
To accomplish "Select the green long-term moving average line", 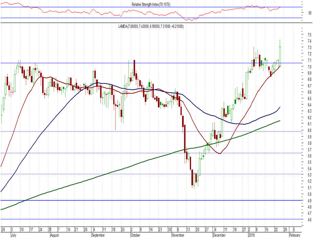I will click(x=140, y=163).
